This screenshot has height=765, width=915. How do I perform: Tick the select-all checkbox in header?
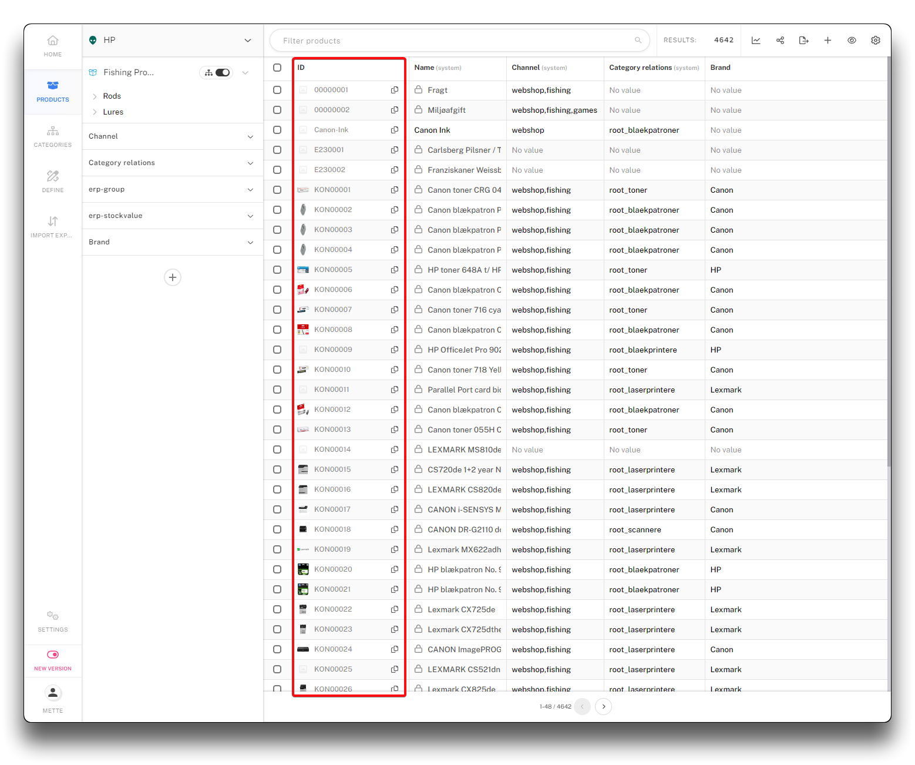[x=277, y=68]
